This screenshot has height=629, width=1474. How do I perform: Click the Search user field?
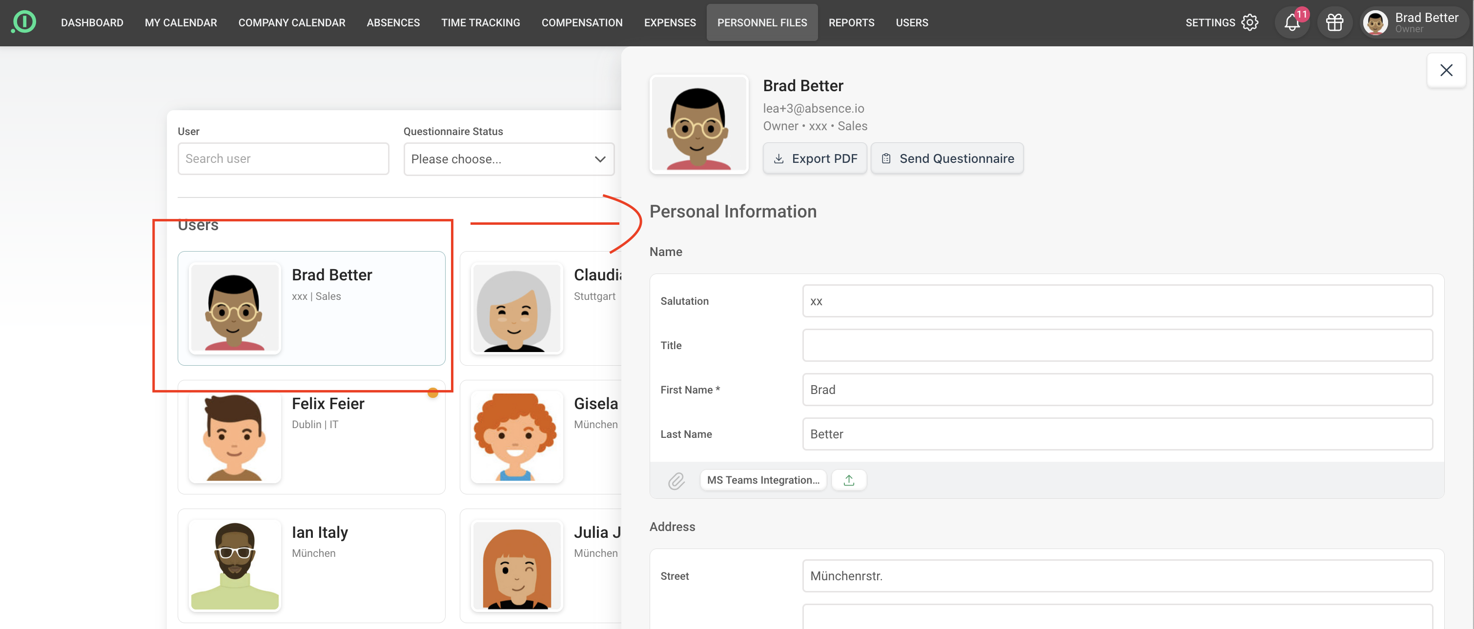283,159
